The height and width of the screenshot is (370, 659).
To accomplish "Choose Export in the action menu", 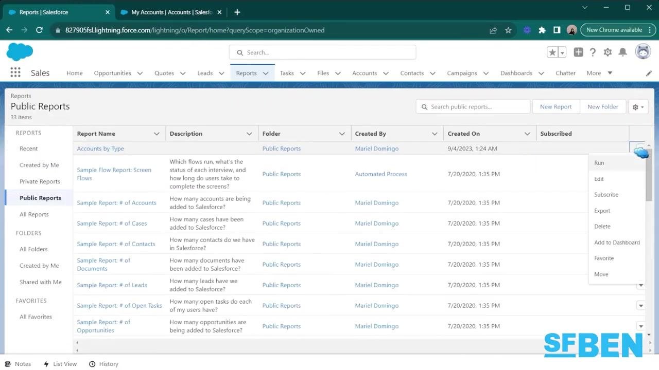I will (617, 211).
